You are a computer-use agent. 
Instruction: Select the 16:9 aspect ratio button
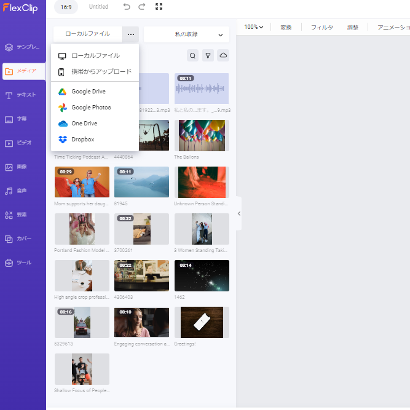coord(66,7)
